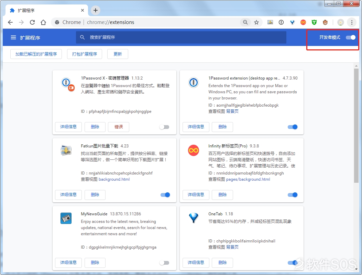This screenshot has width=362, height=275.
Task: View errors for 1Password X
Action: [x=119, y=127]
